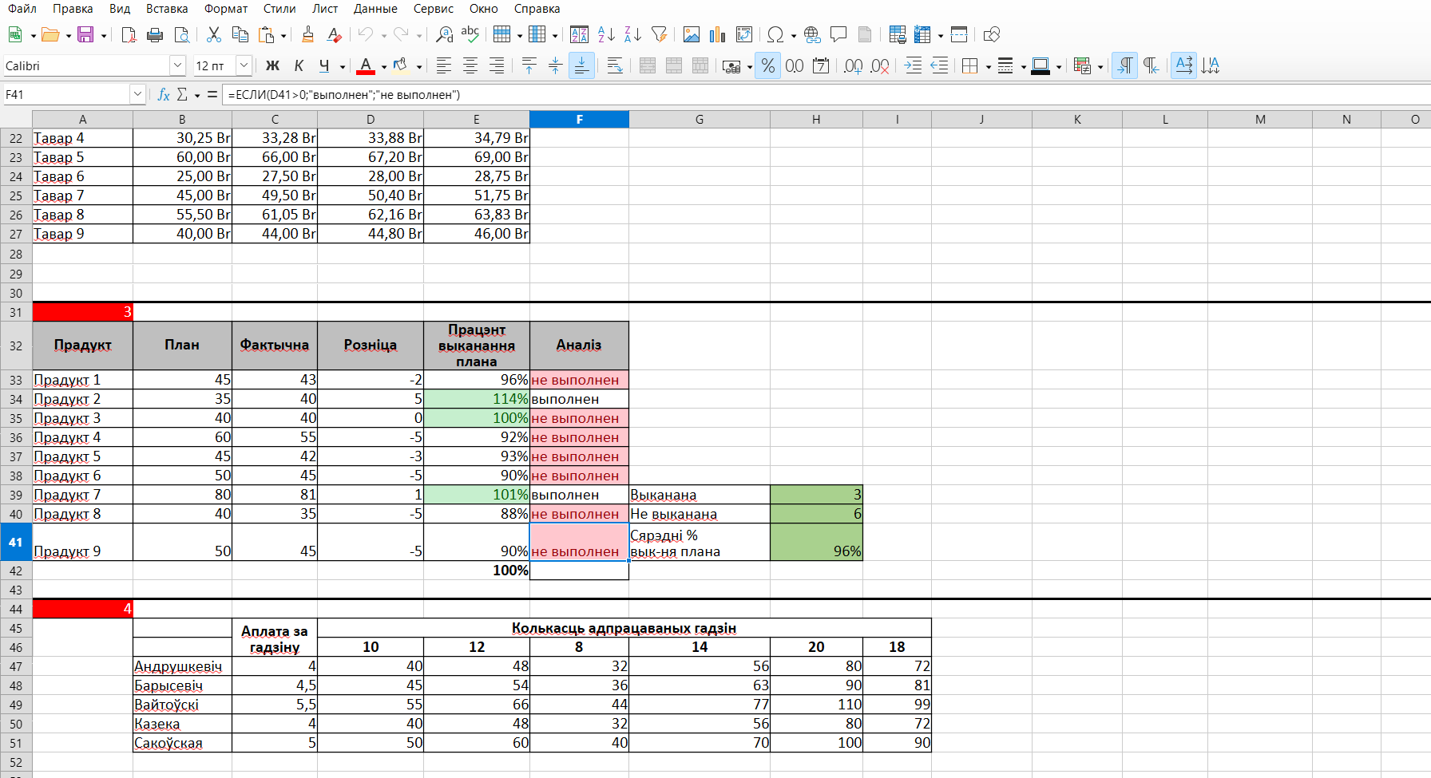Click the Clear Direct Formatting icon

coord(334,34)
